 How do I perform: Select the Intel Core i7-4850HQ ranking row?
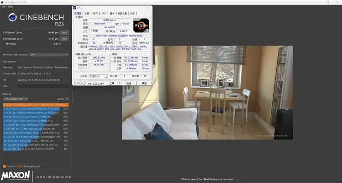point(36,141)
